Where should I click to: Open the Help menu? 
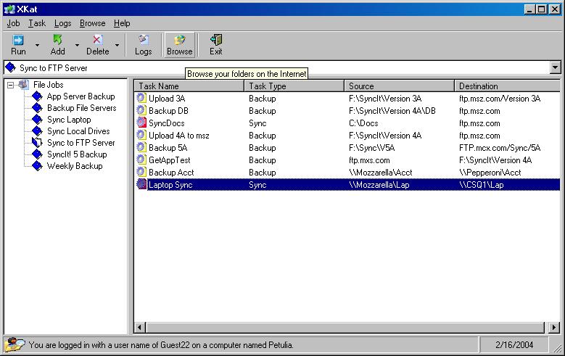pos(122,23)
